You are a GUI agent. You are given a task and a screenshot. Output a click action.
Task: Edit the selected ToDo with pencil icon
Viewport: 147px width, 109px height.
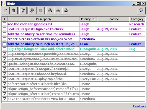[23, 11]
